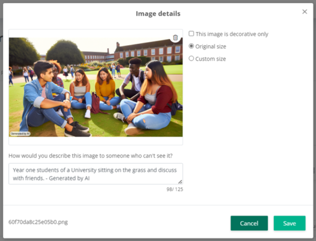Click the 'Image details' dialog heading
Viewport: 316px width, 241px height.
pos(158,13)
